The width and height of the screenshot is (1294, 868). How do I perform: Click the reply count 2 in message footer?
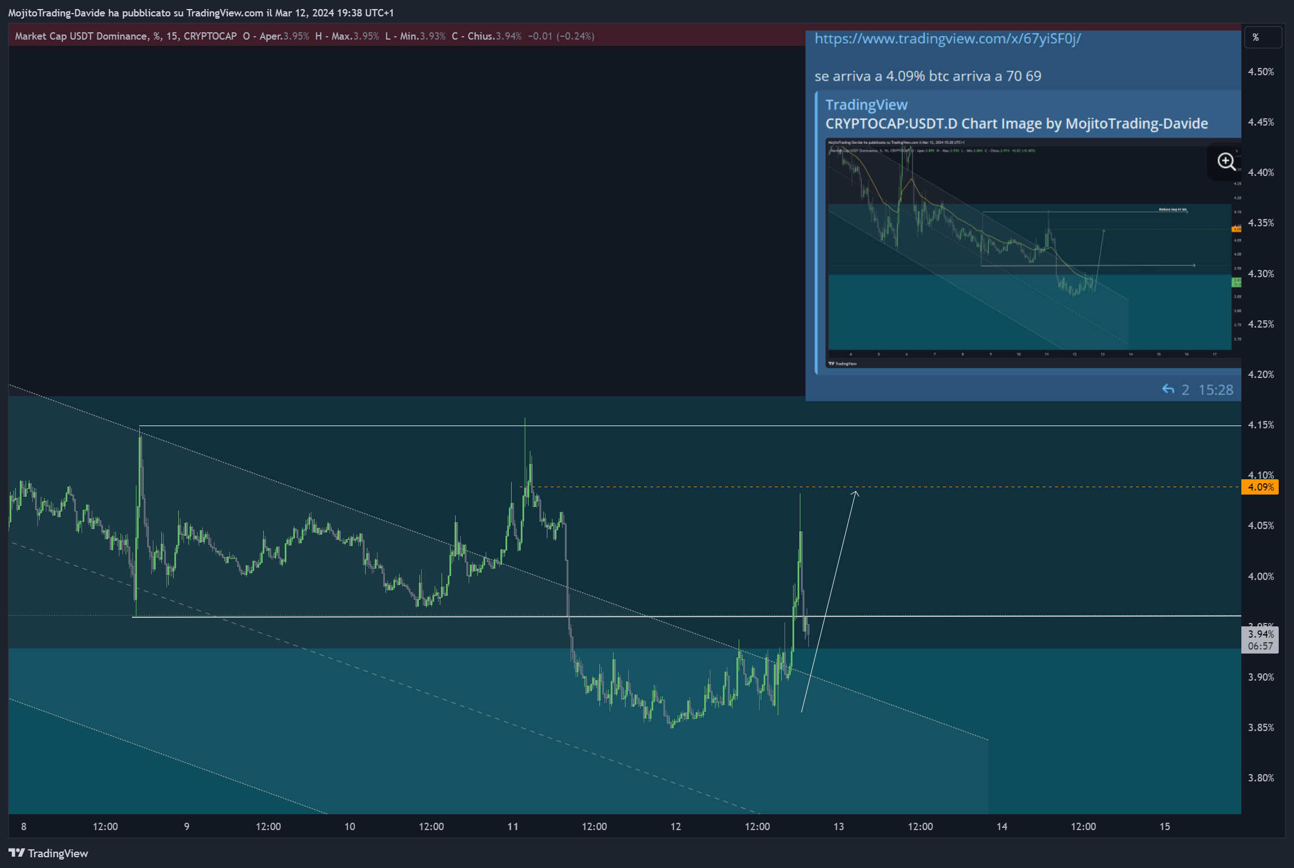pyautogui.click(x=1185, y=390)
